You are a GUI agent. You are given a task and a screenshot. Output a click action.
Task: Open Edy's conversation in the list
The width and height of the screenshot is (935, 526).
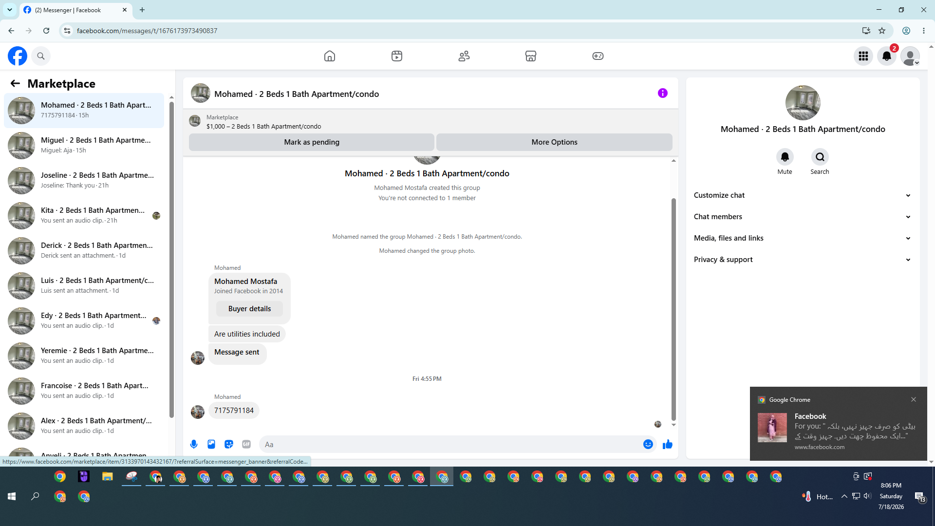pos(84,321)
